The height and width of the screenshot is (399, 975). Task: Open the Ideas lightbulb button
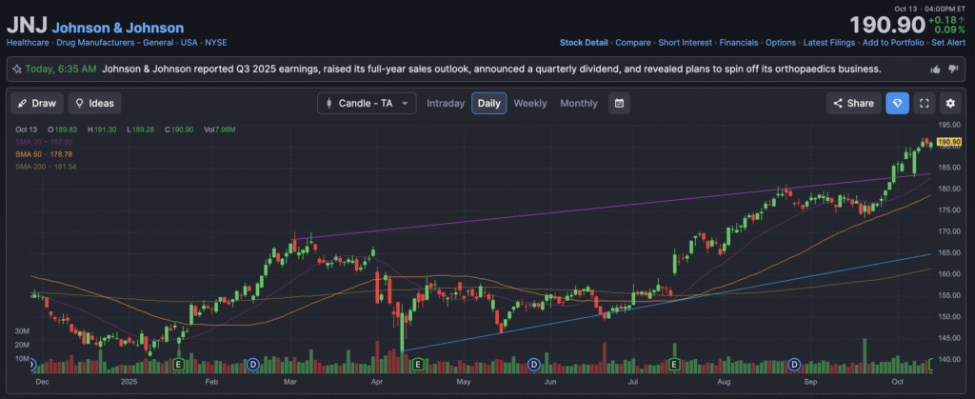point(94,103)
